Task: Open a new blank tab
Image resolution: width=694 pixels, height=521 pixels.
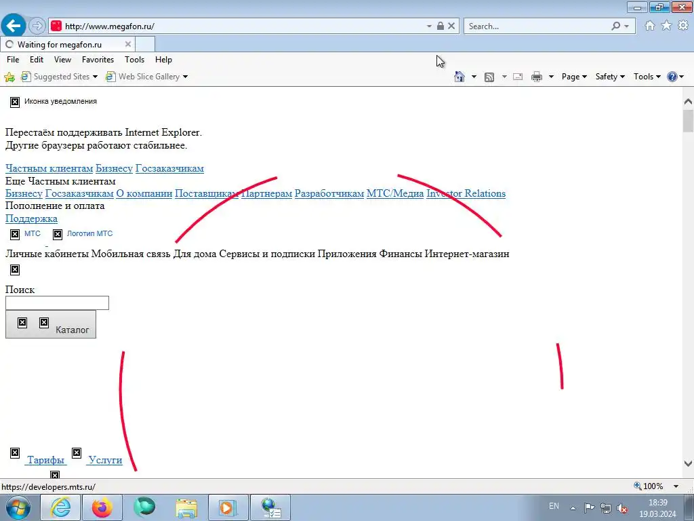Action: click(x=145, y=44)
